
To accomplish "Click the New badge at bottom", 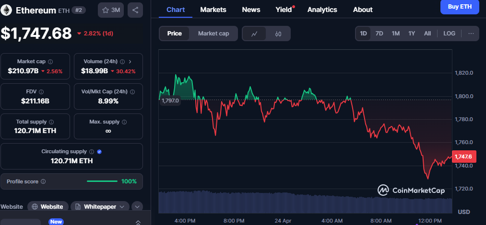I will pyautogui.click(x=56, y=222).
